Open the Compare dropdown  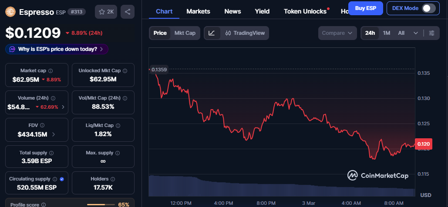(x=337, y=33)
